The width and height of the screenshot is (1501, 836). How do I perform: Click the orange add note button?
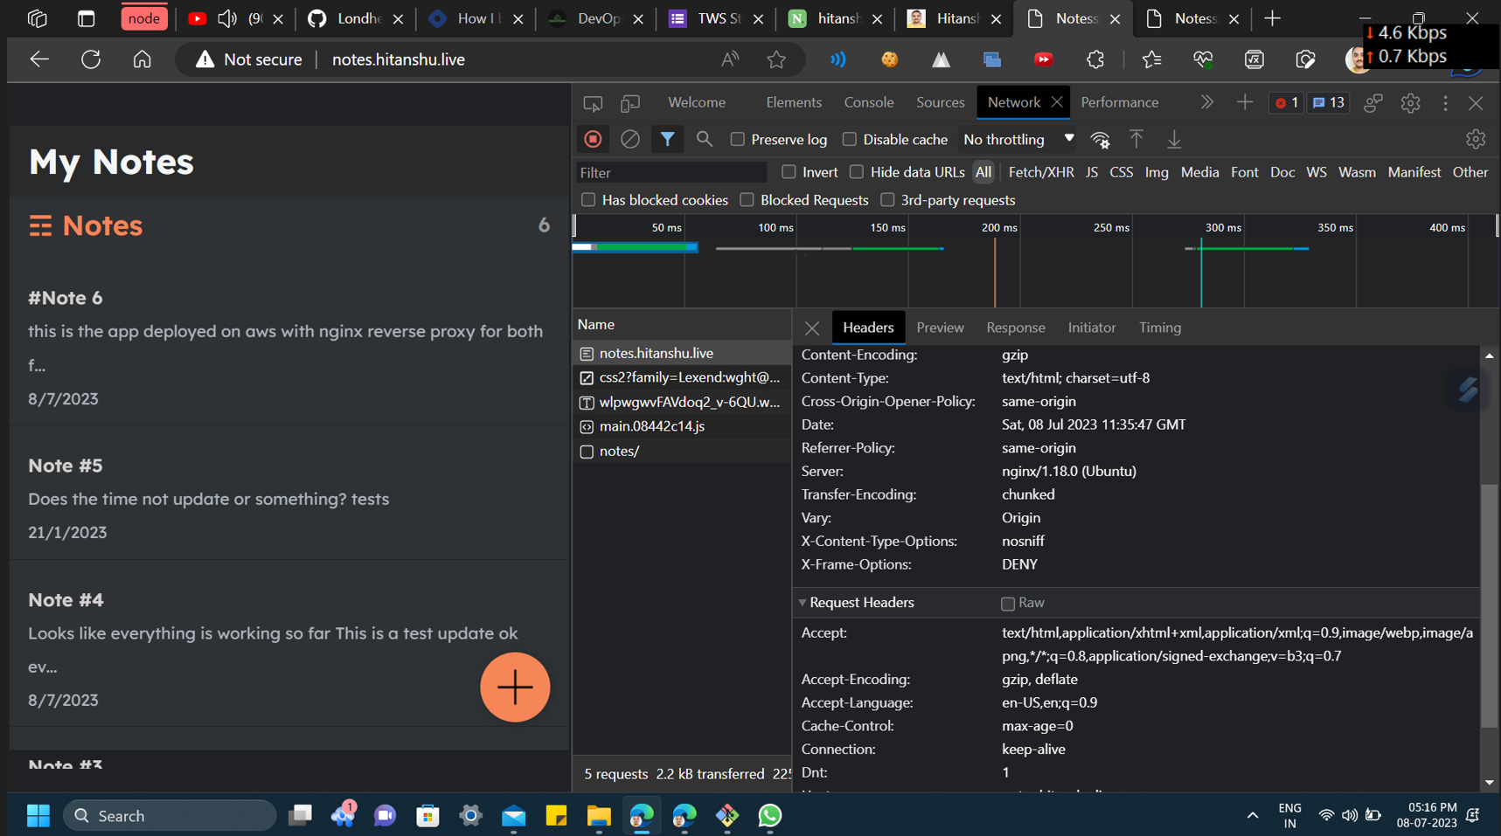pyautogui.click(x=515, y=687)
